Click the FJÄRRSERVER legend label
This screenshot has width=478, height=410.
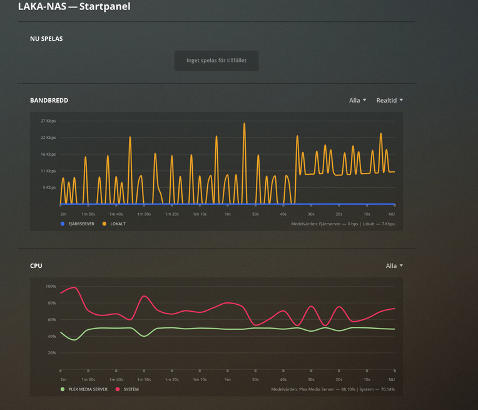[x=81, y=224]
